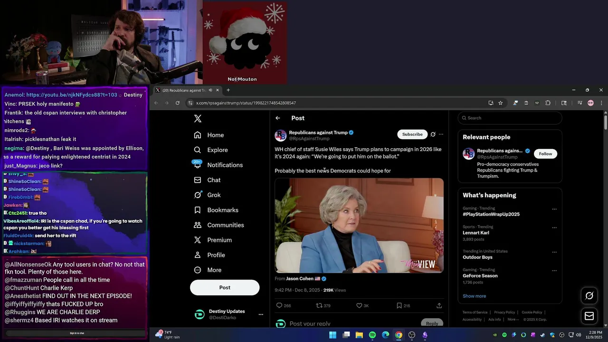This screenshot has height=342, width=608.
Task: Click Chrome reload button
Action: click(x=178, y=103)
